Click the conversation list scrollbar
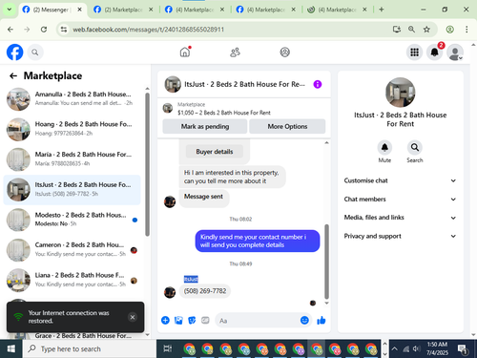 click(x=147, y=164)
